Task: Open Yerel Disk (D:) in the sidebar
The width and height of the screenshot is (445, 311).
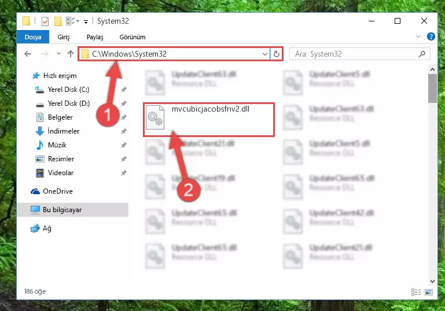Action: tap(62, 103)
